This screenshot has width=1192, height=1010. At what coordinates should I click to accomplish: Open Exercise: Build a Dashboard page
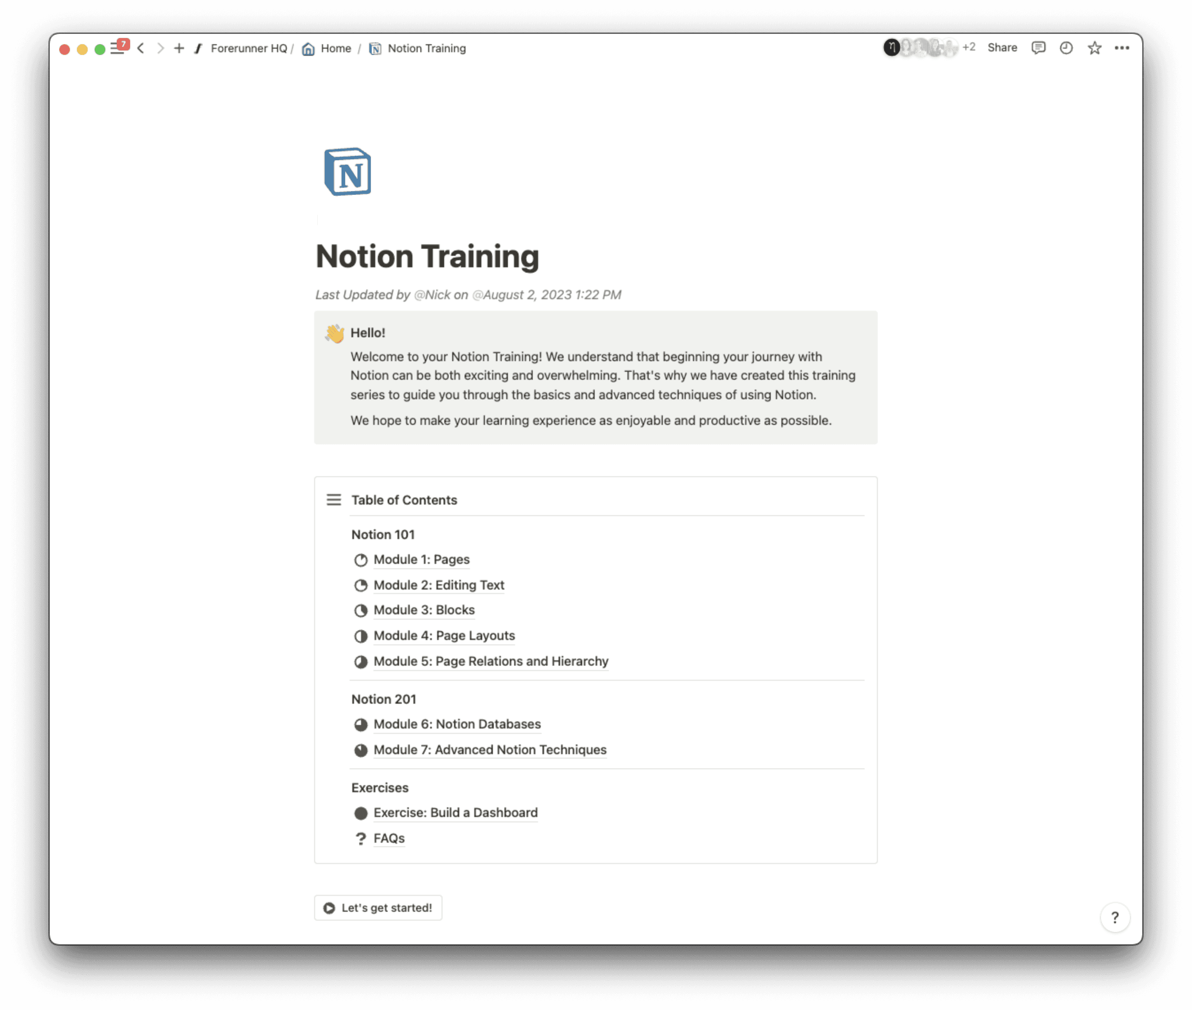pos(455,813)
